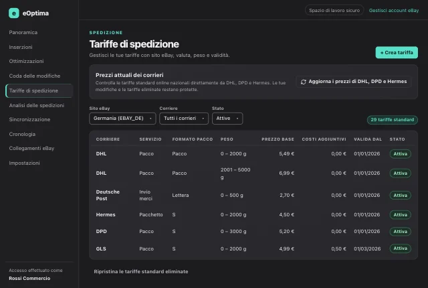Open Cronologia in the sidebar
The width and height of the screenshot is (428, 288).
[x=22, y=134]
